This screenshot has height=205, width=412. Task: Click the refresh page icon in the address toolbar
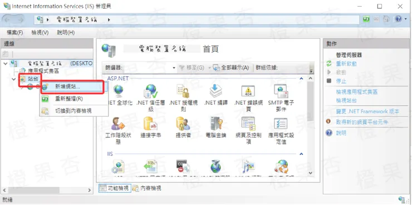[x=366, y=19]
